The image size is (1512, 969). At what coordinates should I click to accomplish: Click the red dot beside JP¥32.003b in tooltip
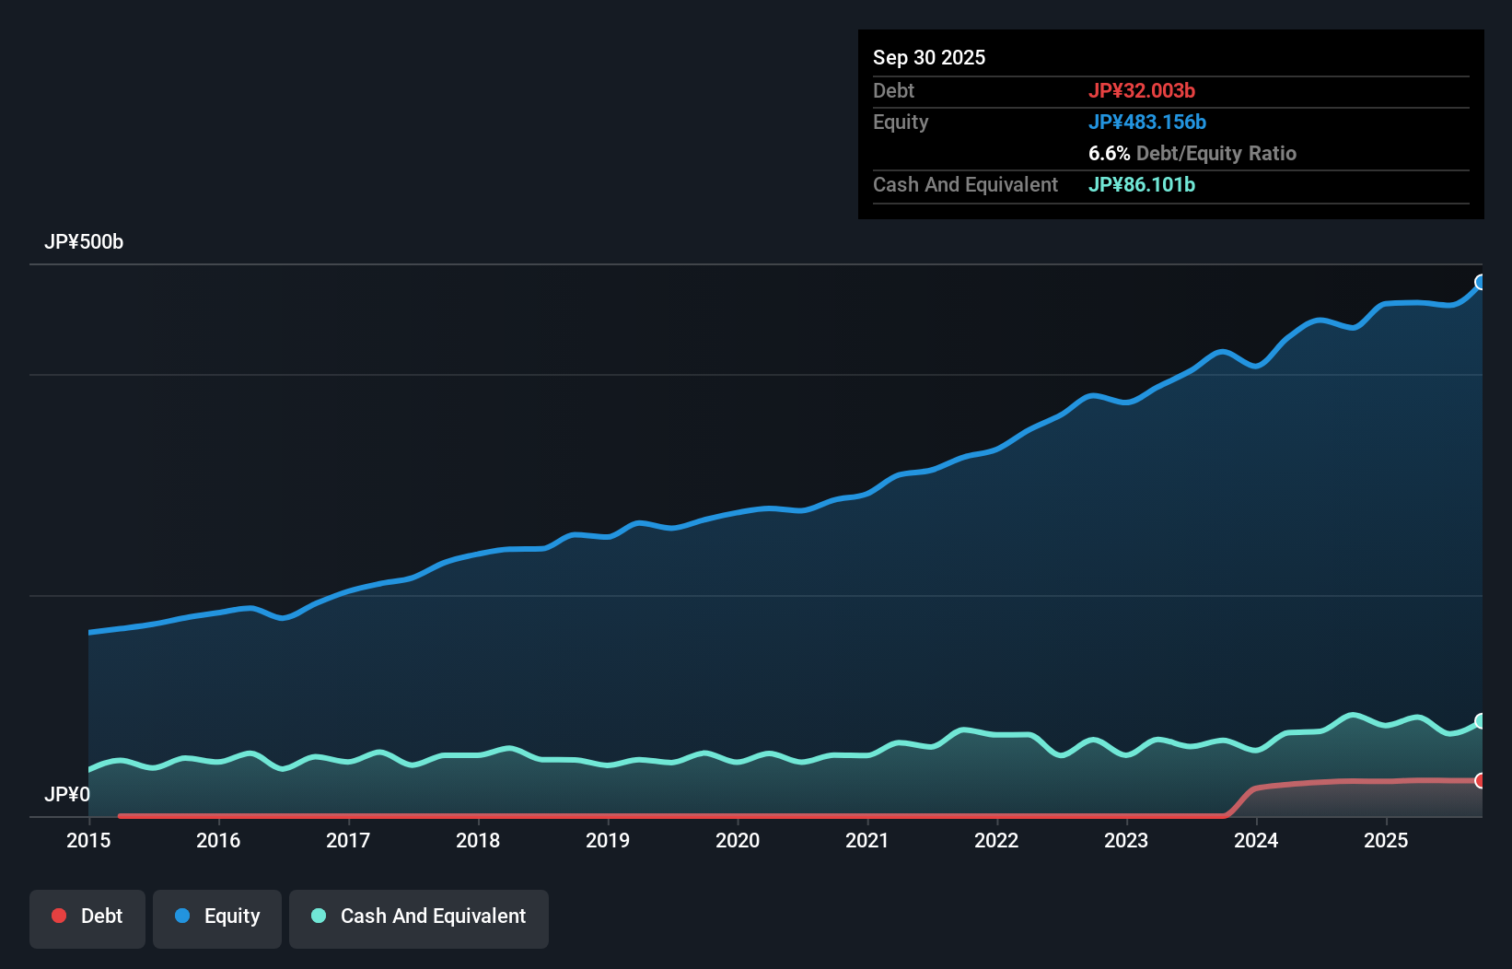[x=1142, y=90]
